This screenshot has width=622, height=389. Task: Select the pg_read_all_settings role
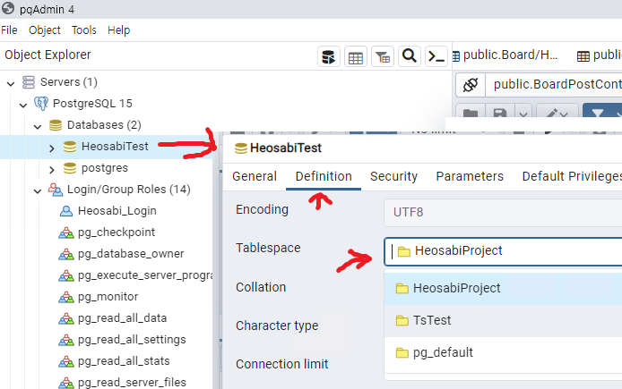point(132,340)
